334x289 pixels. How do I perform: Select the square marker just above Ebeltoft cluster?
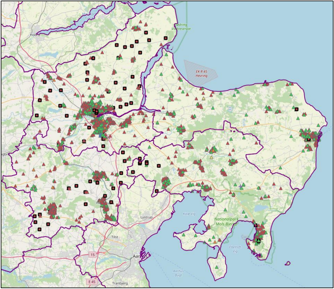(x=255, y=226)
